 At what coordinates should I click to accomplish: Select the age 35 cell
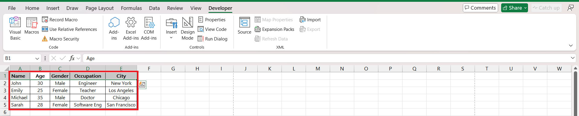tap(40, 98)
